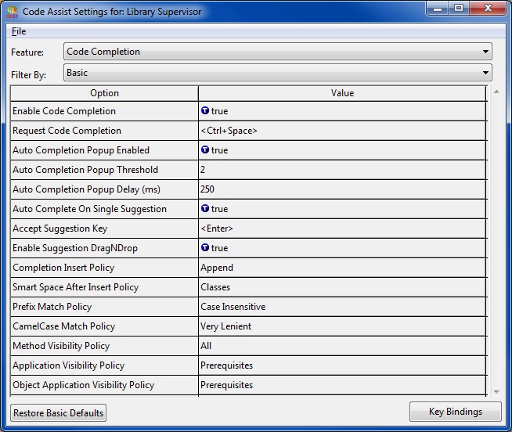Edit the Auto Completion Popup Delay value 250
The width and height of the screenshot is (512, 432).
click(342, 189)
